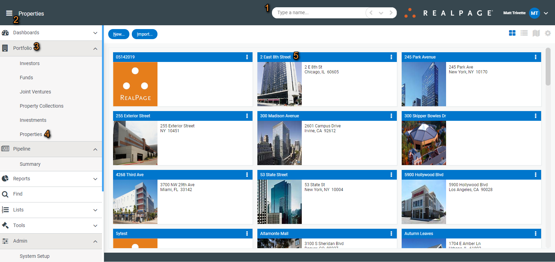Open Investments menu item
The width and height of the screenshot is (555, 262).
[33, 120]
